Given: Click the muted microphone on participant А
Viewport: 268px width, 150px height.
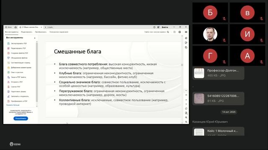Looking at the screenshot, I should [x=261, y=62].
